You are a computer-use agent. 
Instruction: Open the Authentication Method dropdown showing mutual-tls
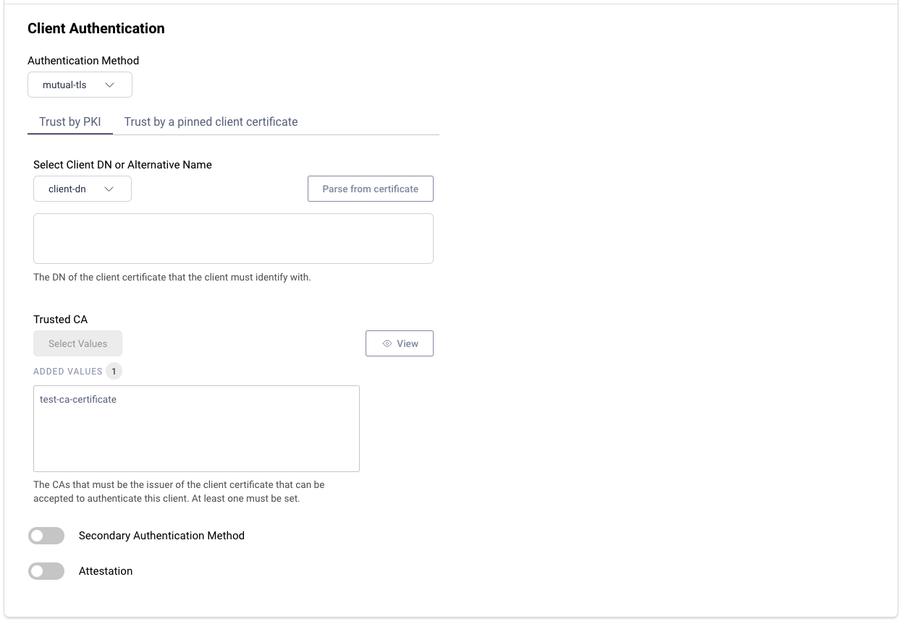click(x=80, y=85)
